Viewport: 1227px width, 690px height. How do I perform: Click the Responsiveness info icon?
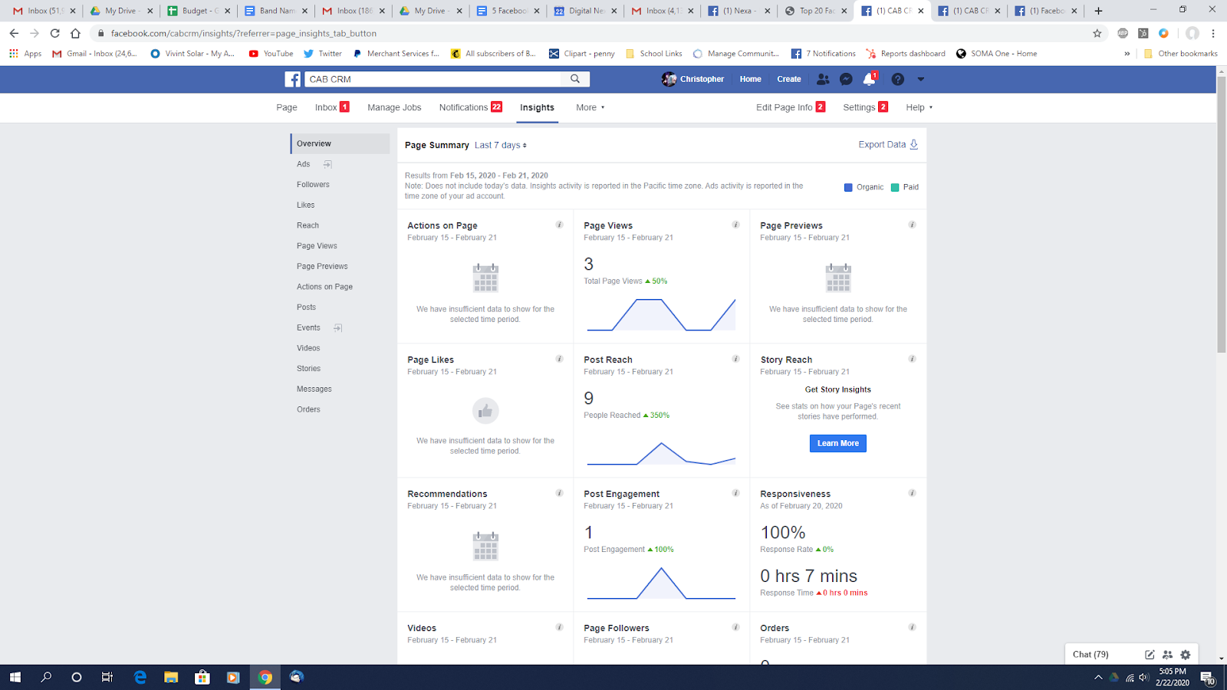coord(912,493)
